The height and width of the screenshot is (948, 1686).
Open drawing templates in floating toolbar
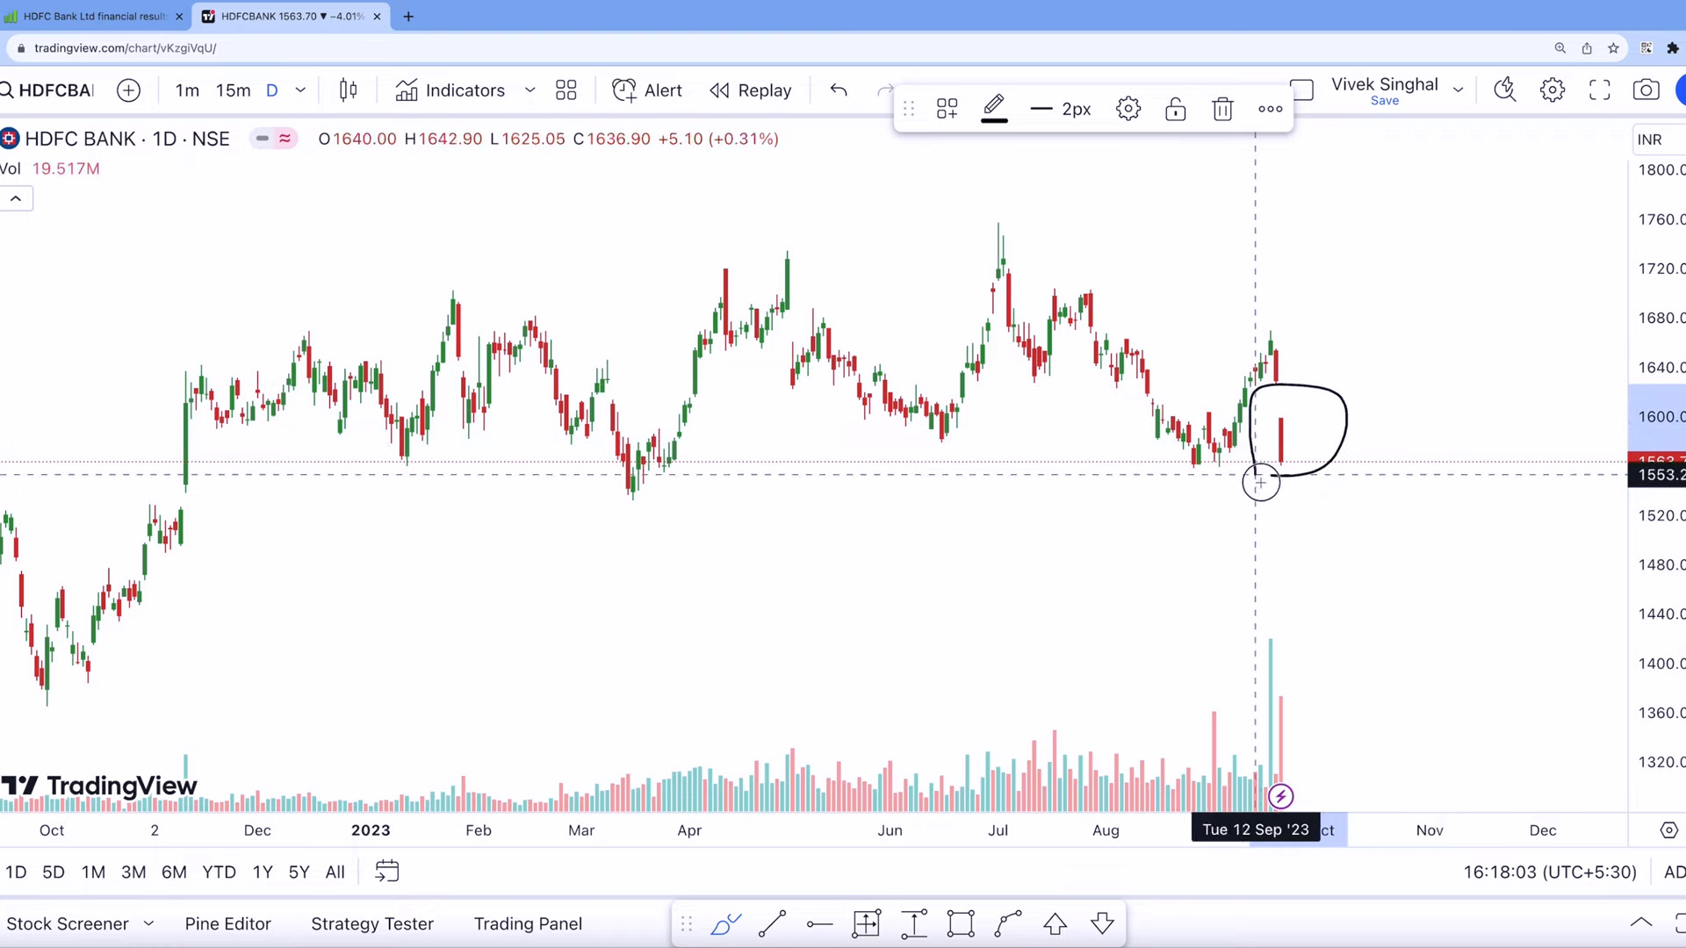tap(947, 109)
